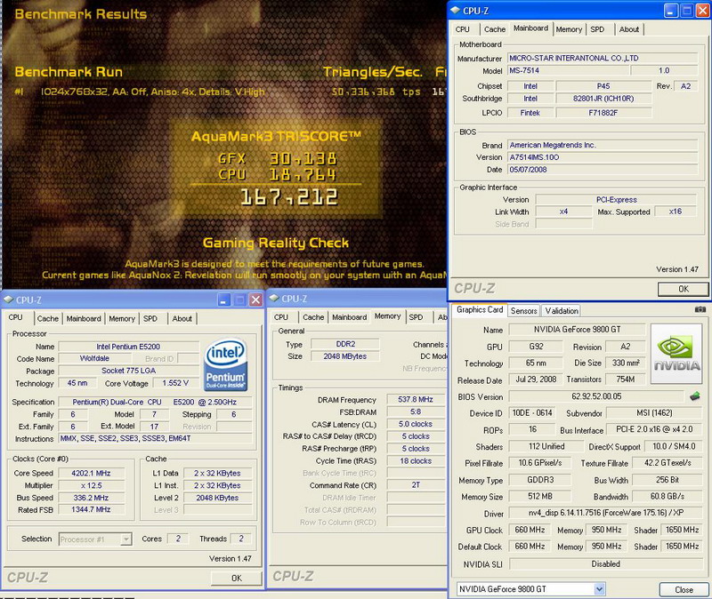Click the driver nv4_disp ForceWare value

(x=605, y=513)
